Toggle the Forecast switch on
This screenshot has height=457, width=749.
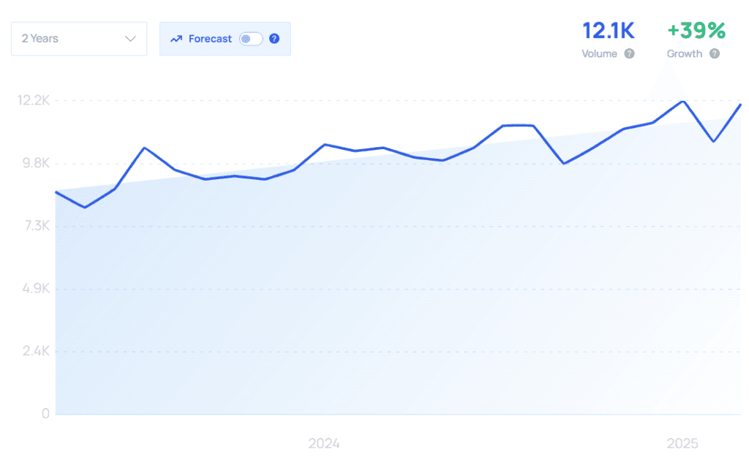pos(251,39)
